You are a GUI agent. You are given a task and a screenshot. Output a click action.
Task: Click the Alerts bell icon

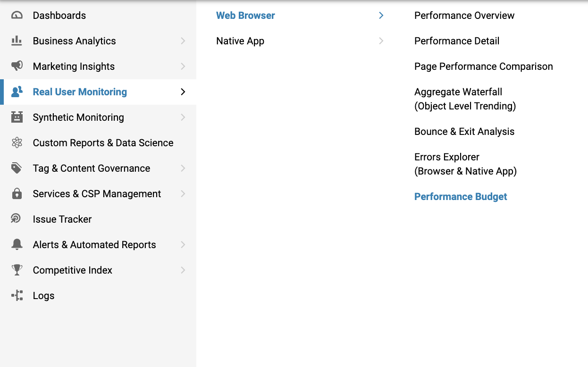pos(17,245)
